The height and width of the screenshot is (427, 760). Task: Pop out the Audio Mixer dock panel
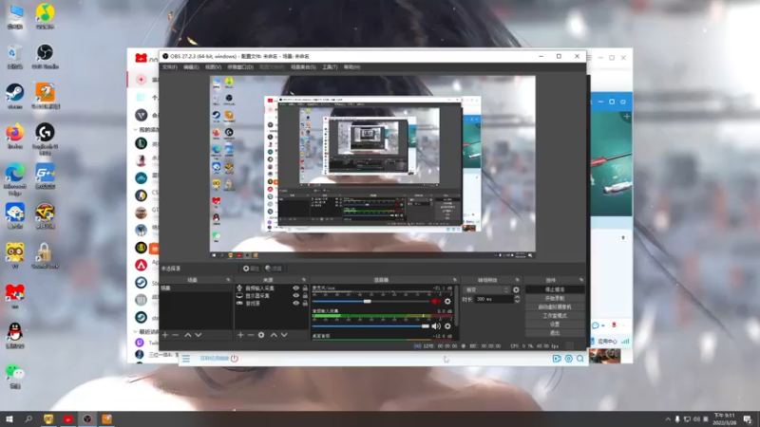click(x=455, y=280)
